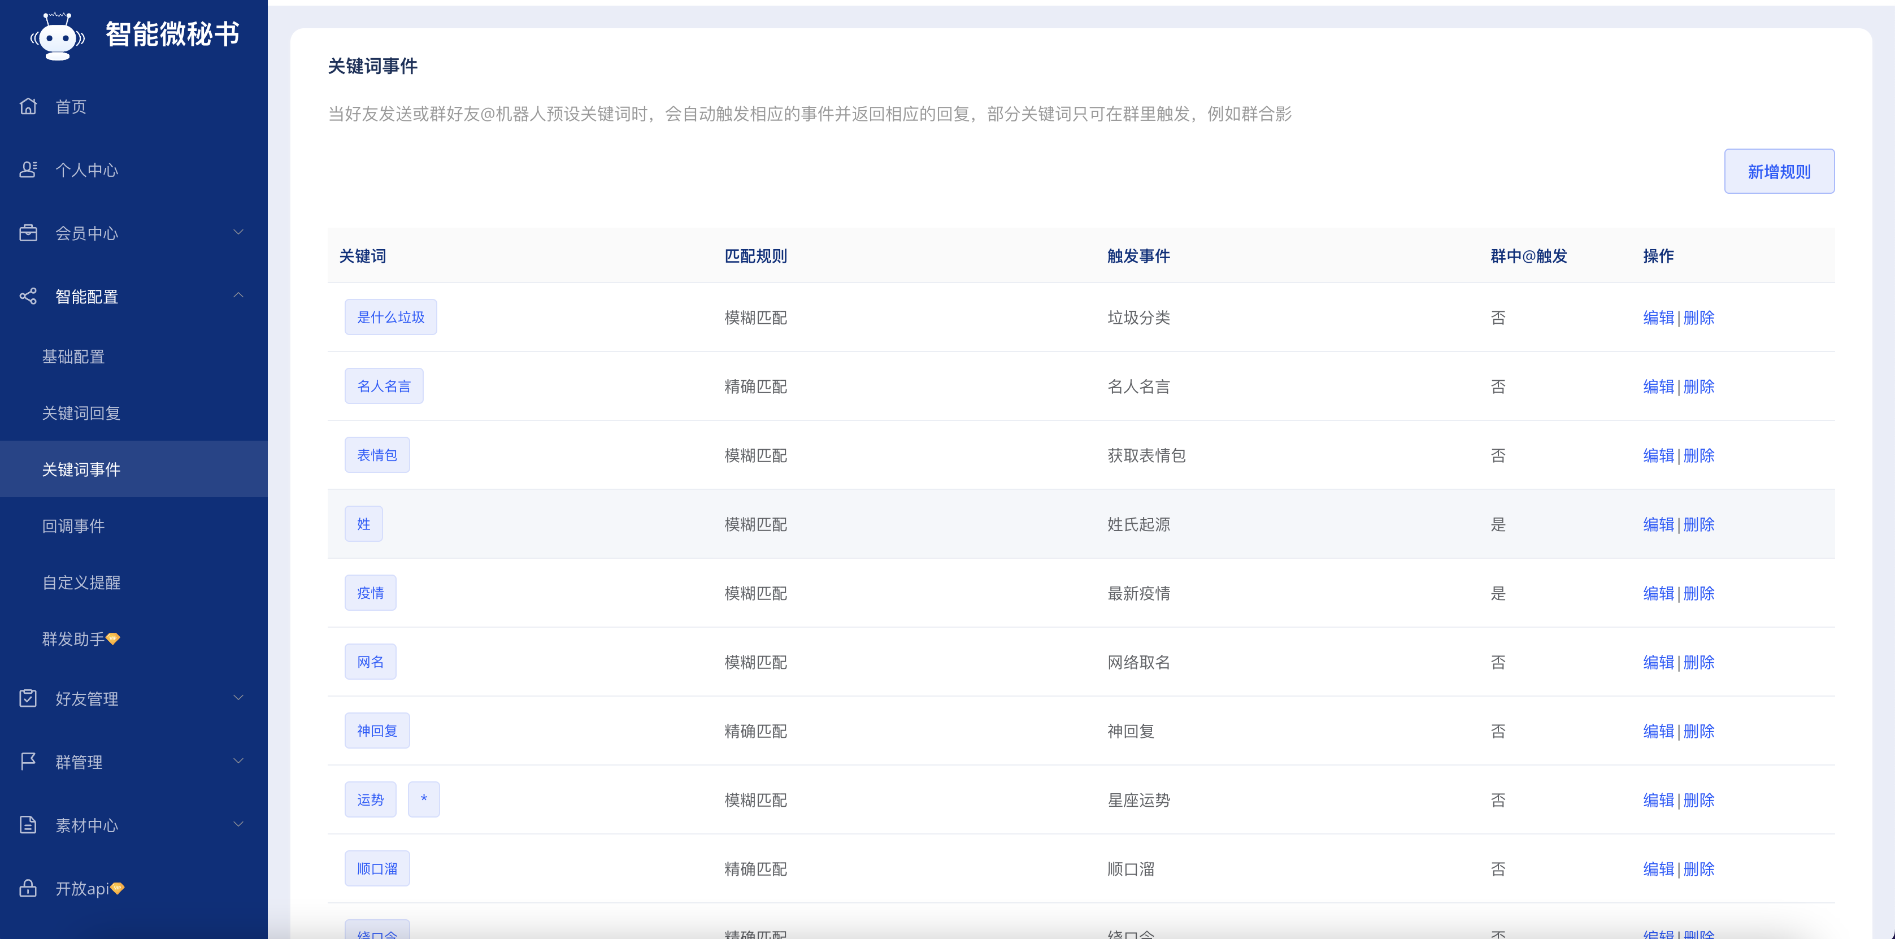The height and width of the screenshot is (939, 1895).
Task: Expand the 好友管理 chevron arrow
Action: click(238, 697)
